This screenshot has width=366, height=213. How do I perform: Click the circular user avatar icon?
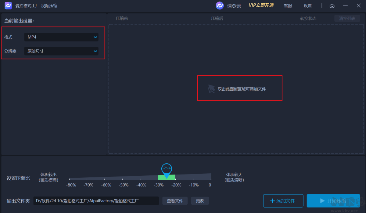[220, 5]
